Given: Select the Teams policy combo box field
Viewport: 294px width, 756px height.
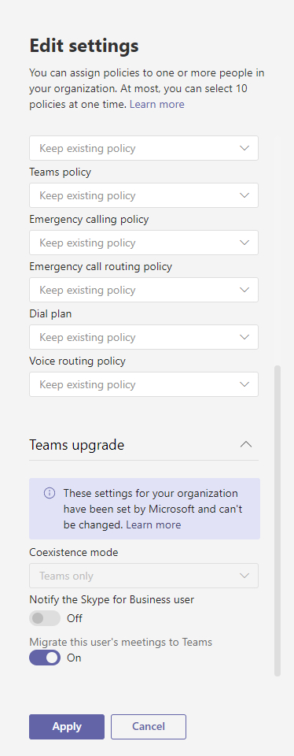Looking at the screenshot, I should click(144, 195).
